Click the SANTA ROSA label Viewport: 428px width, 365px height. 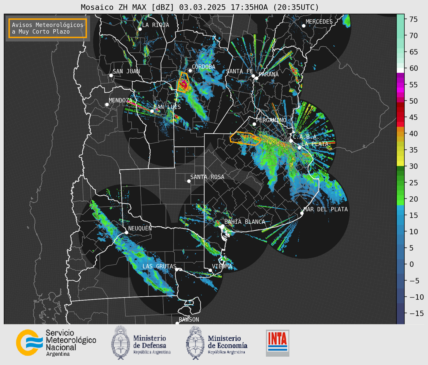(x=207, y=177)
